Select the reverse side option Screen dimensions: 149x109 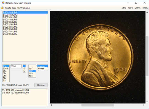point(42,68)
